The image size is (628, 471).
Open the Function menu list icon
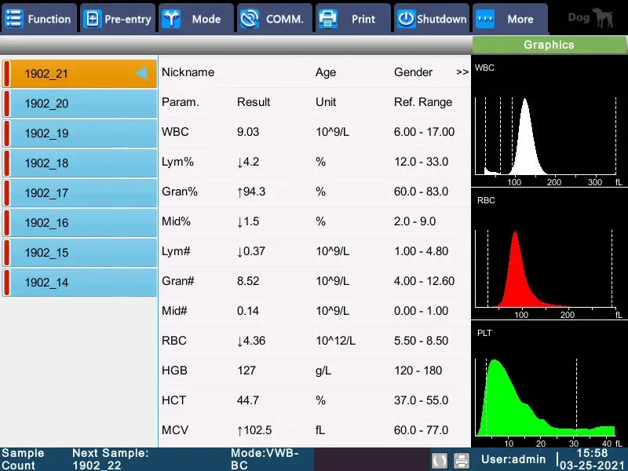pyautogui.click(x=14, y=19)
